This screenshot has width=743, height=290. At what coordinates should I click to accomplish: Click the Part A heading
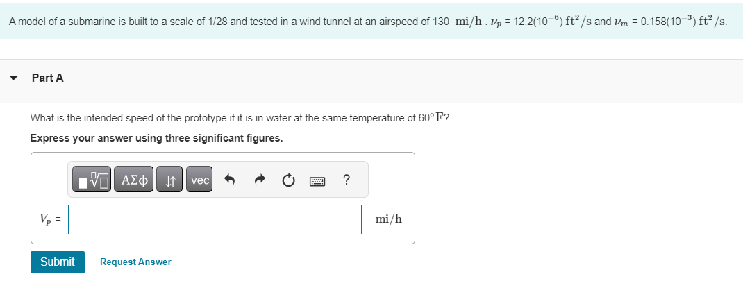pyautogui.click(x=47, y=78)
